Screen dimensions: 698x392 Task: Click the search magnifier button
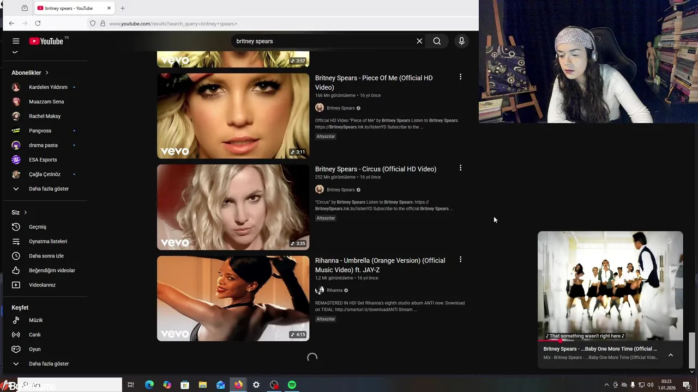pyautogui.click(x=437, y=41)
